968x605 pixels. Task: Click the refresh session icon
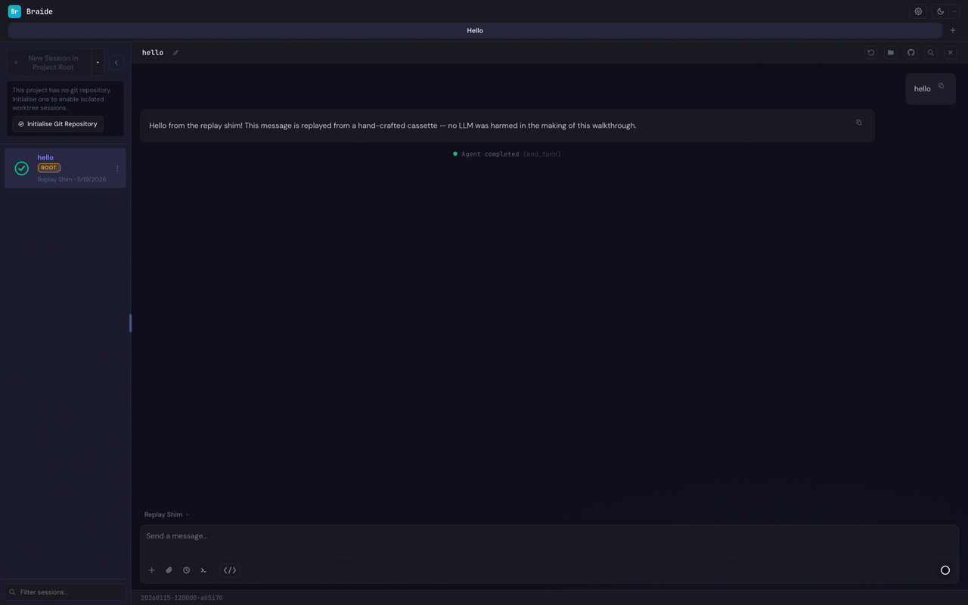[871, 52]
